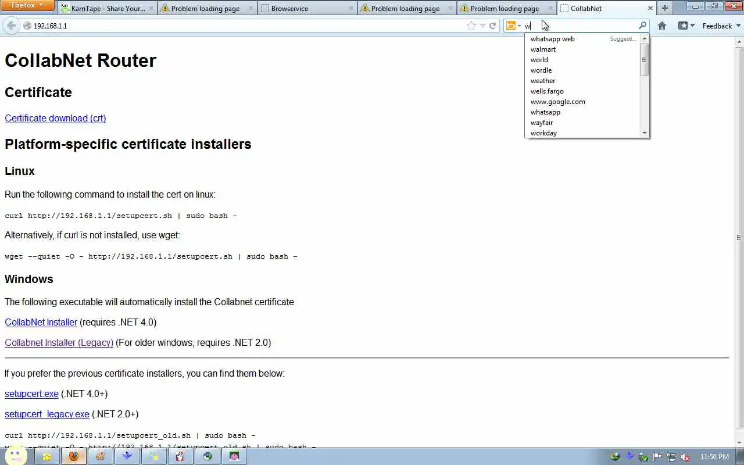Choose the 'world' suggestion
Screen dimensions: 744x465
(582, 60)
